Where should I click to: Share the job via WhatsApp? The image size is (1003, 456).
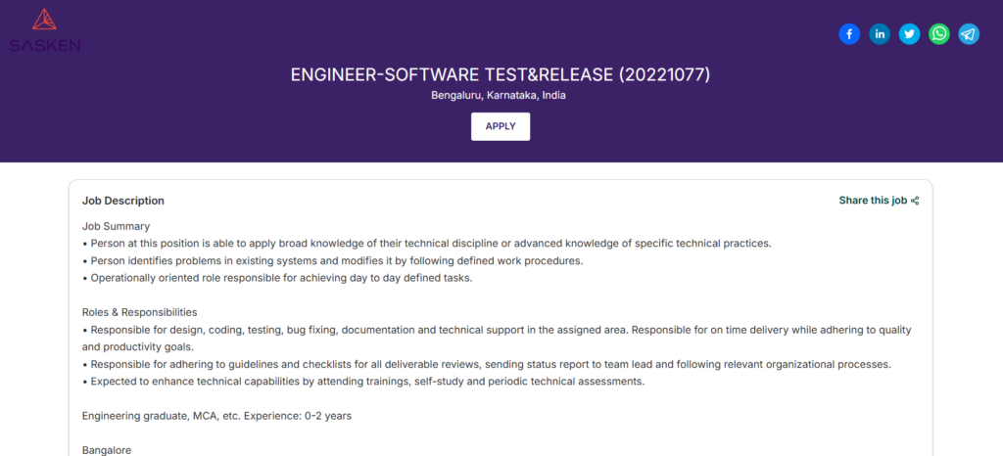pyautogui.click(x=939, y=34)
